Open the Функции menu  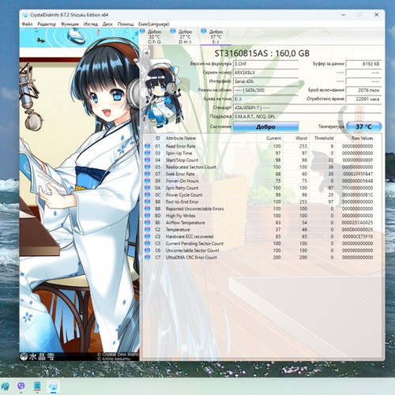point(70,24)
